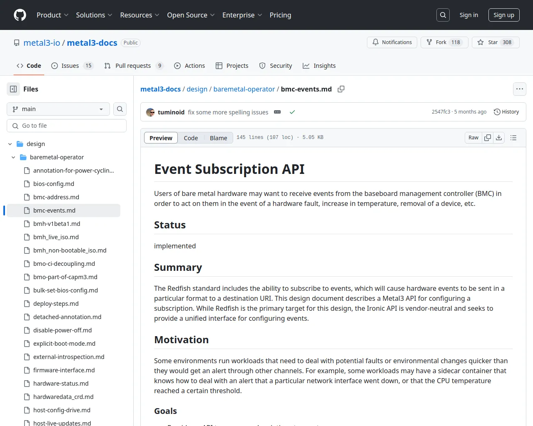Open the metal3-docs repository title link

(x=92, y=42)
